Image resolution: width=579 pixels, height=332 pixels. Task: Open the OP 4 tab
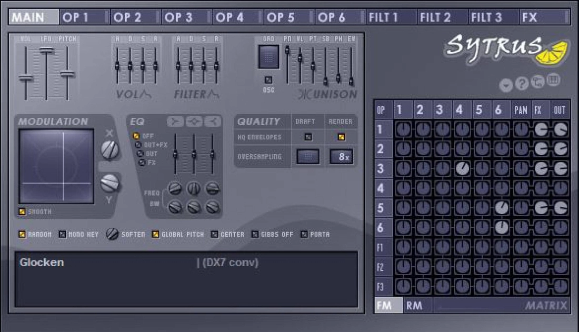tap(238, 17)
